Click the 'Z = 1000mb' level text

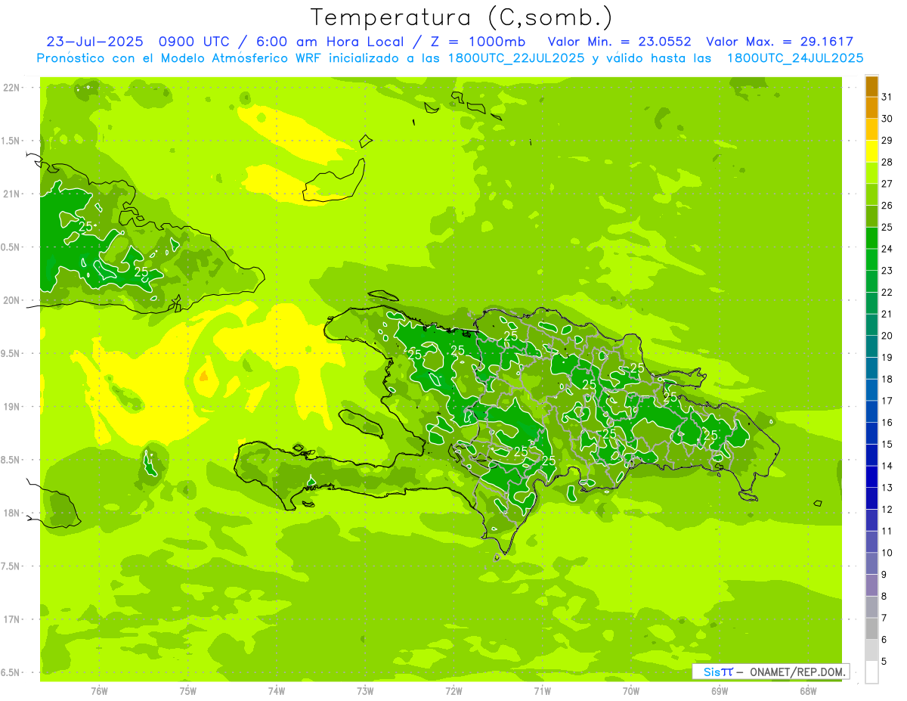pyautogui.click(x=478, y=42)
